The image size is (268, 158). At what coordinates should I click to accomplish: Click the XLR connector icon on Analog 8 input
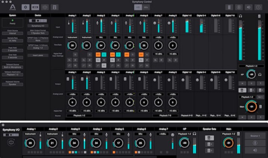point(169,23)
